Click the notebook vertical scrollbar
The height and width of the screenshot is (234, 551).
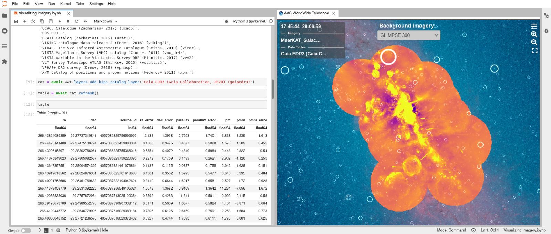pos(273,89)
